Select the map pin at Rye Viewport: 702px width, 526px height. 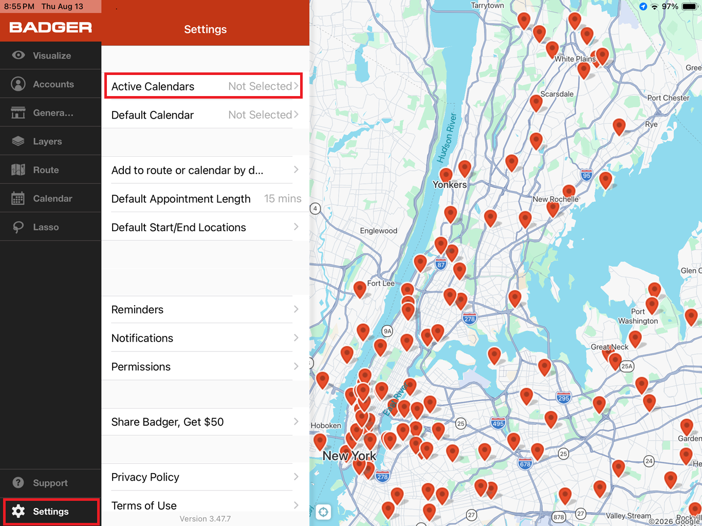619,126
